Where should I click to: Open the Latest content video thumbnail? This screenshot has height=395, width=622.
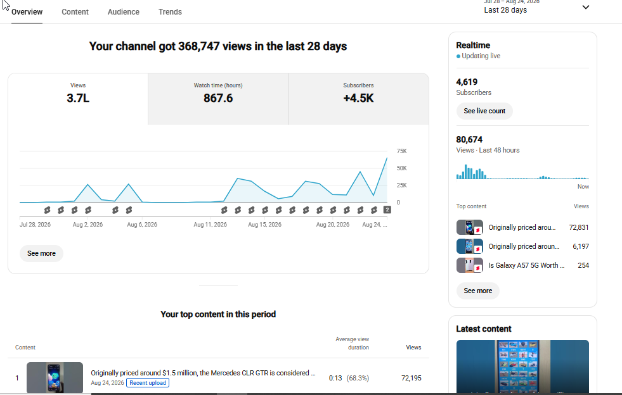[522, 367]
